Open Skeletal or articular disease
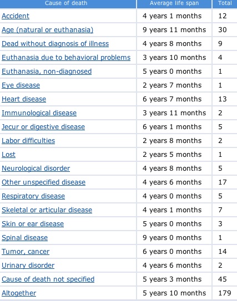237x301 pixels. (47, 210)
